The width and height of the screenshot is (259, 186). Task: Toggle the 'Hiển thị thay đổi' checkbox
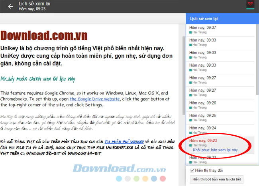point(192,170)
